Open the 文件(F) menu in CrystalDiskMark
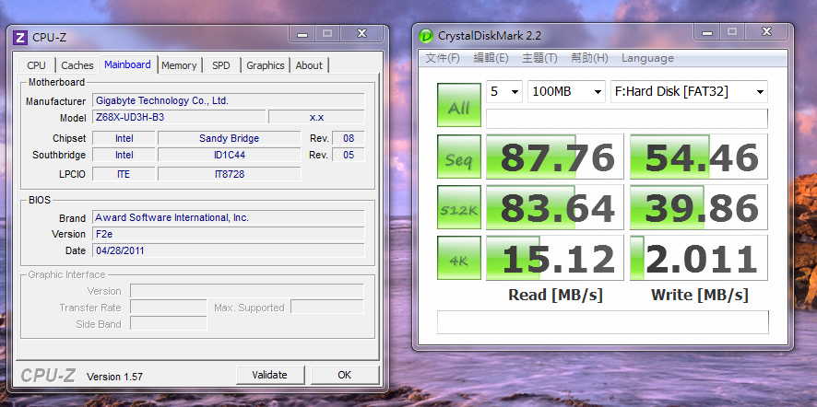Viewport: 817px width, 407px height. [443, 58]
